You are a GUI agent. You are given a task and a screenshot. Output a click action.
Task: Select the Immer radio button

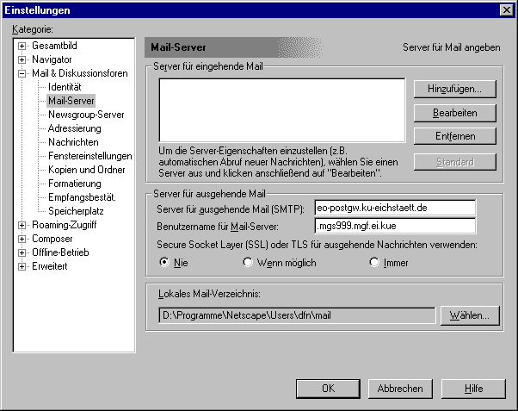[373, 263]
